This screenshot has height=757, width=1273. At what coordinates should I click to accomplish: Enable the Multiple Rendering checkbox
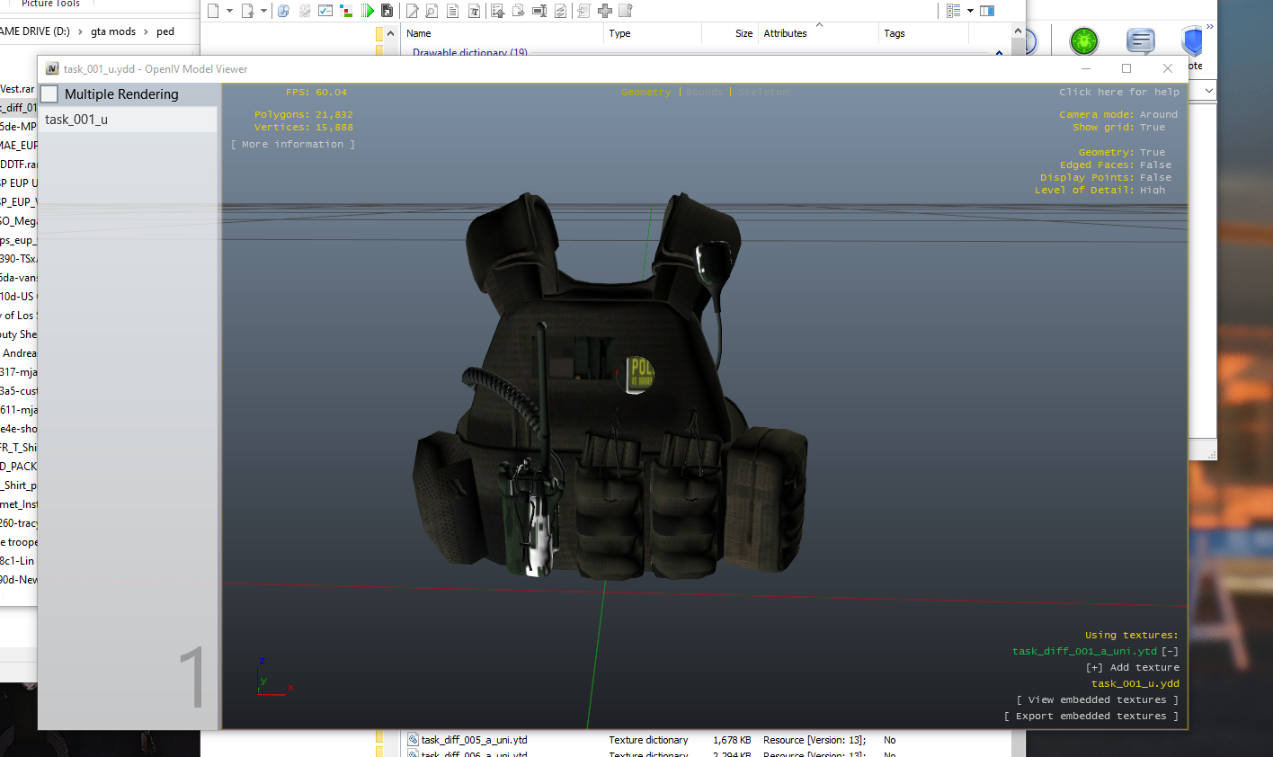pos(50,94)
